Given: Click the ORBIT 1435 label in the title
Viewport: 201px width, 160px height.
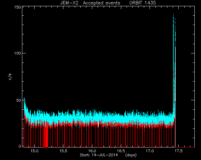Looking at the screenshot, I should pyautogui.click(x=143, y=3).
